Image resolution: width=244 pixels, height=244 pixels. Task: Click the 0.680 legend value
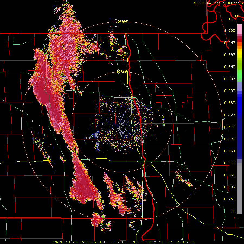pyautogui.click(x=230, y=103)
